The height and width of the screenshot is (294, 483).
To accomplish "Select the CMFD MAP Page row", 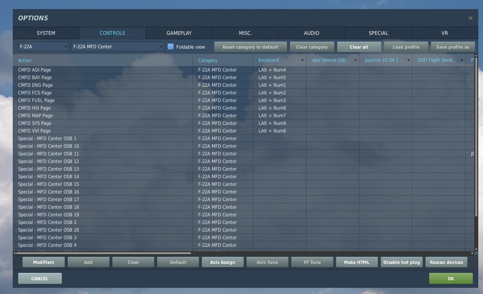I will (x=243, y=115).
